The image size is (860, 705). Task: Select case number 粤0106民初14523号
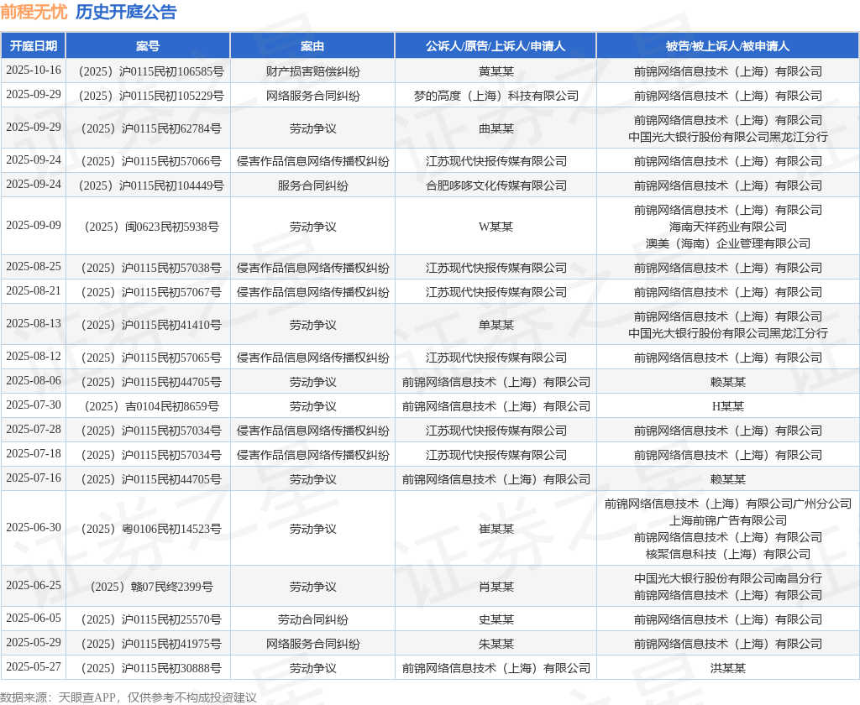pyautogui.click(x=151, y=529)
